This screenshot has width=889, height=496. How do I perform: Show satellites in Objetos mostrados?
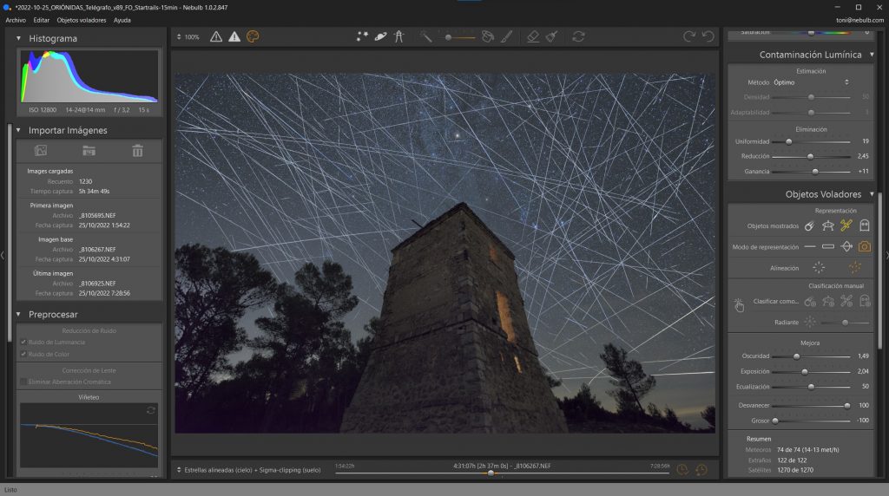(x=846, y=225)
